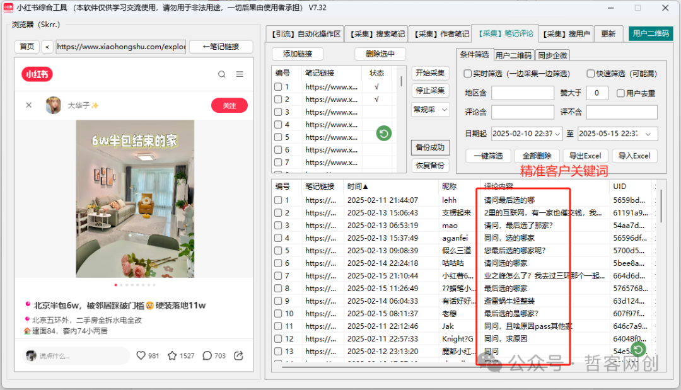Open the 更新 tab
Viewport: 681px width, 390px height.
tap(608, 34)
